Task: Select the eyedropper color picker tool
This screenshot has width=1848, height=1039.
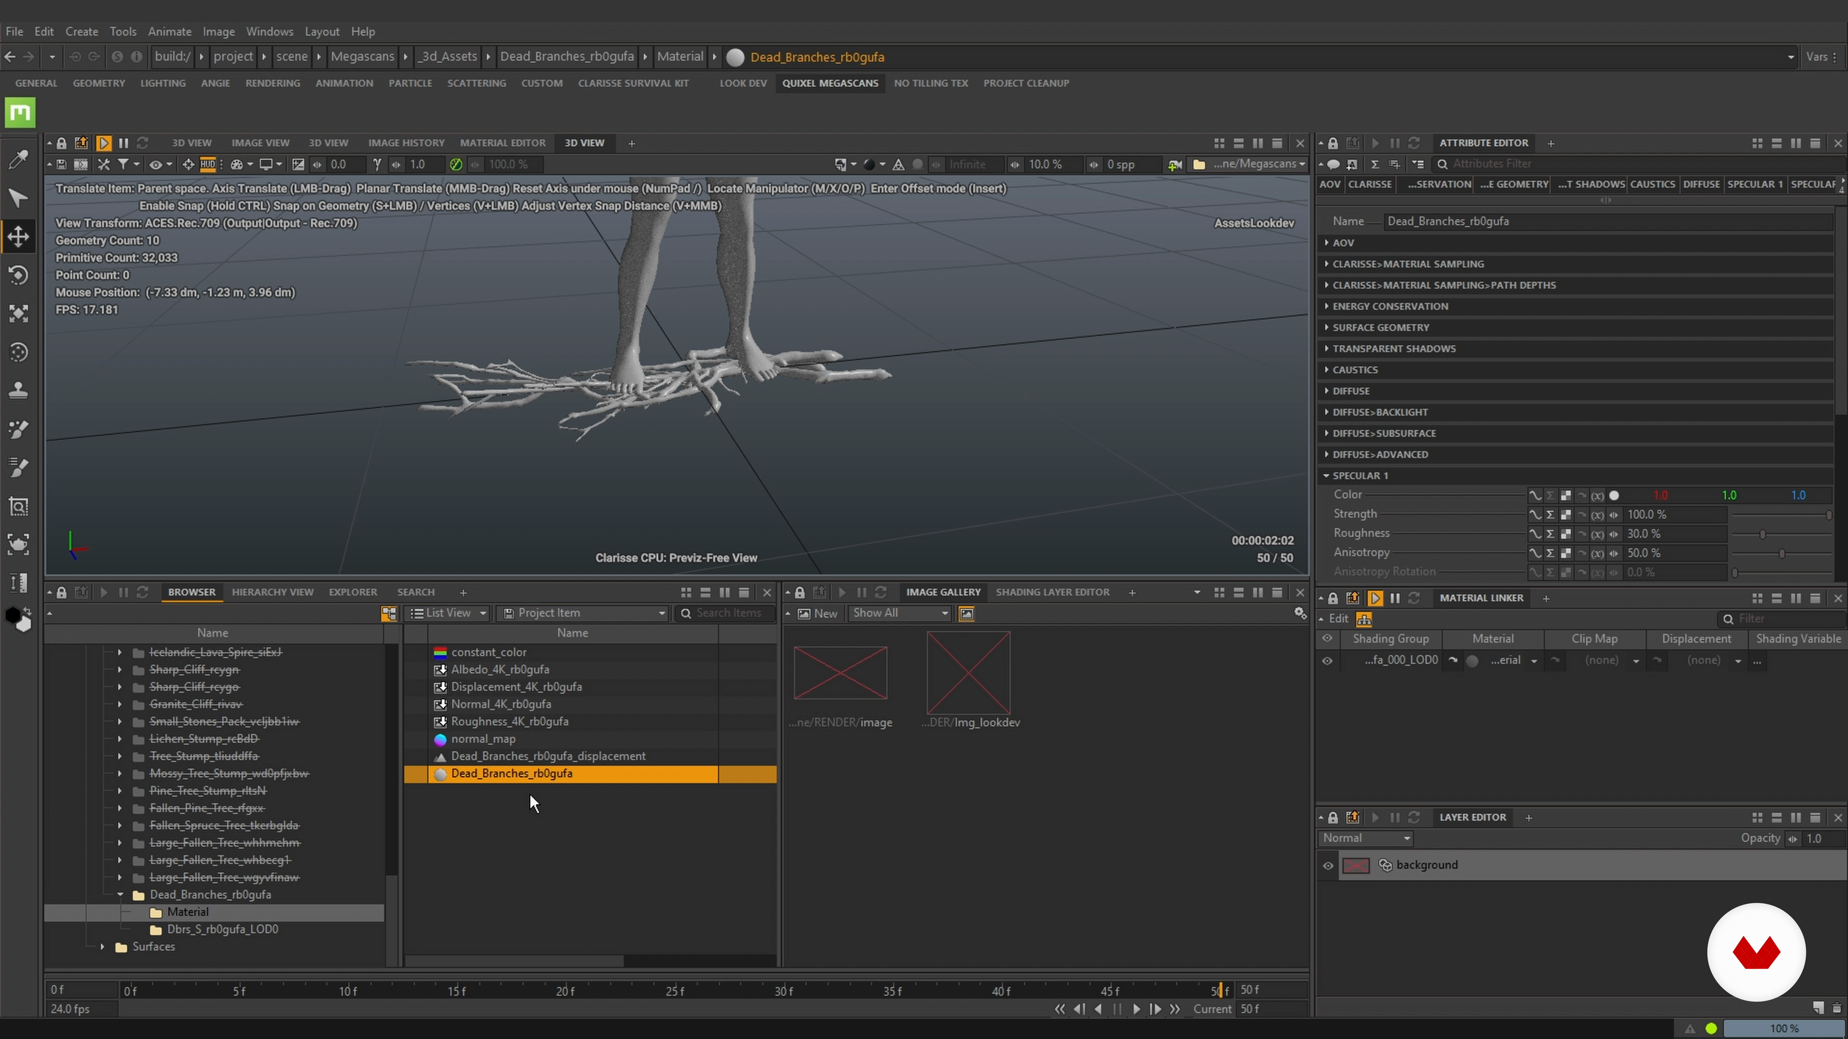Action: point(18,159)
